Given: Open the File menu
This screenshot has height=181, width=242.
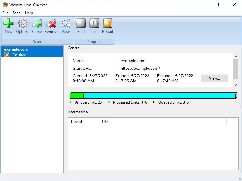Looking at the screenshot, I should pos(5,13).
